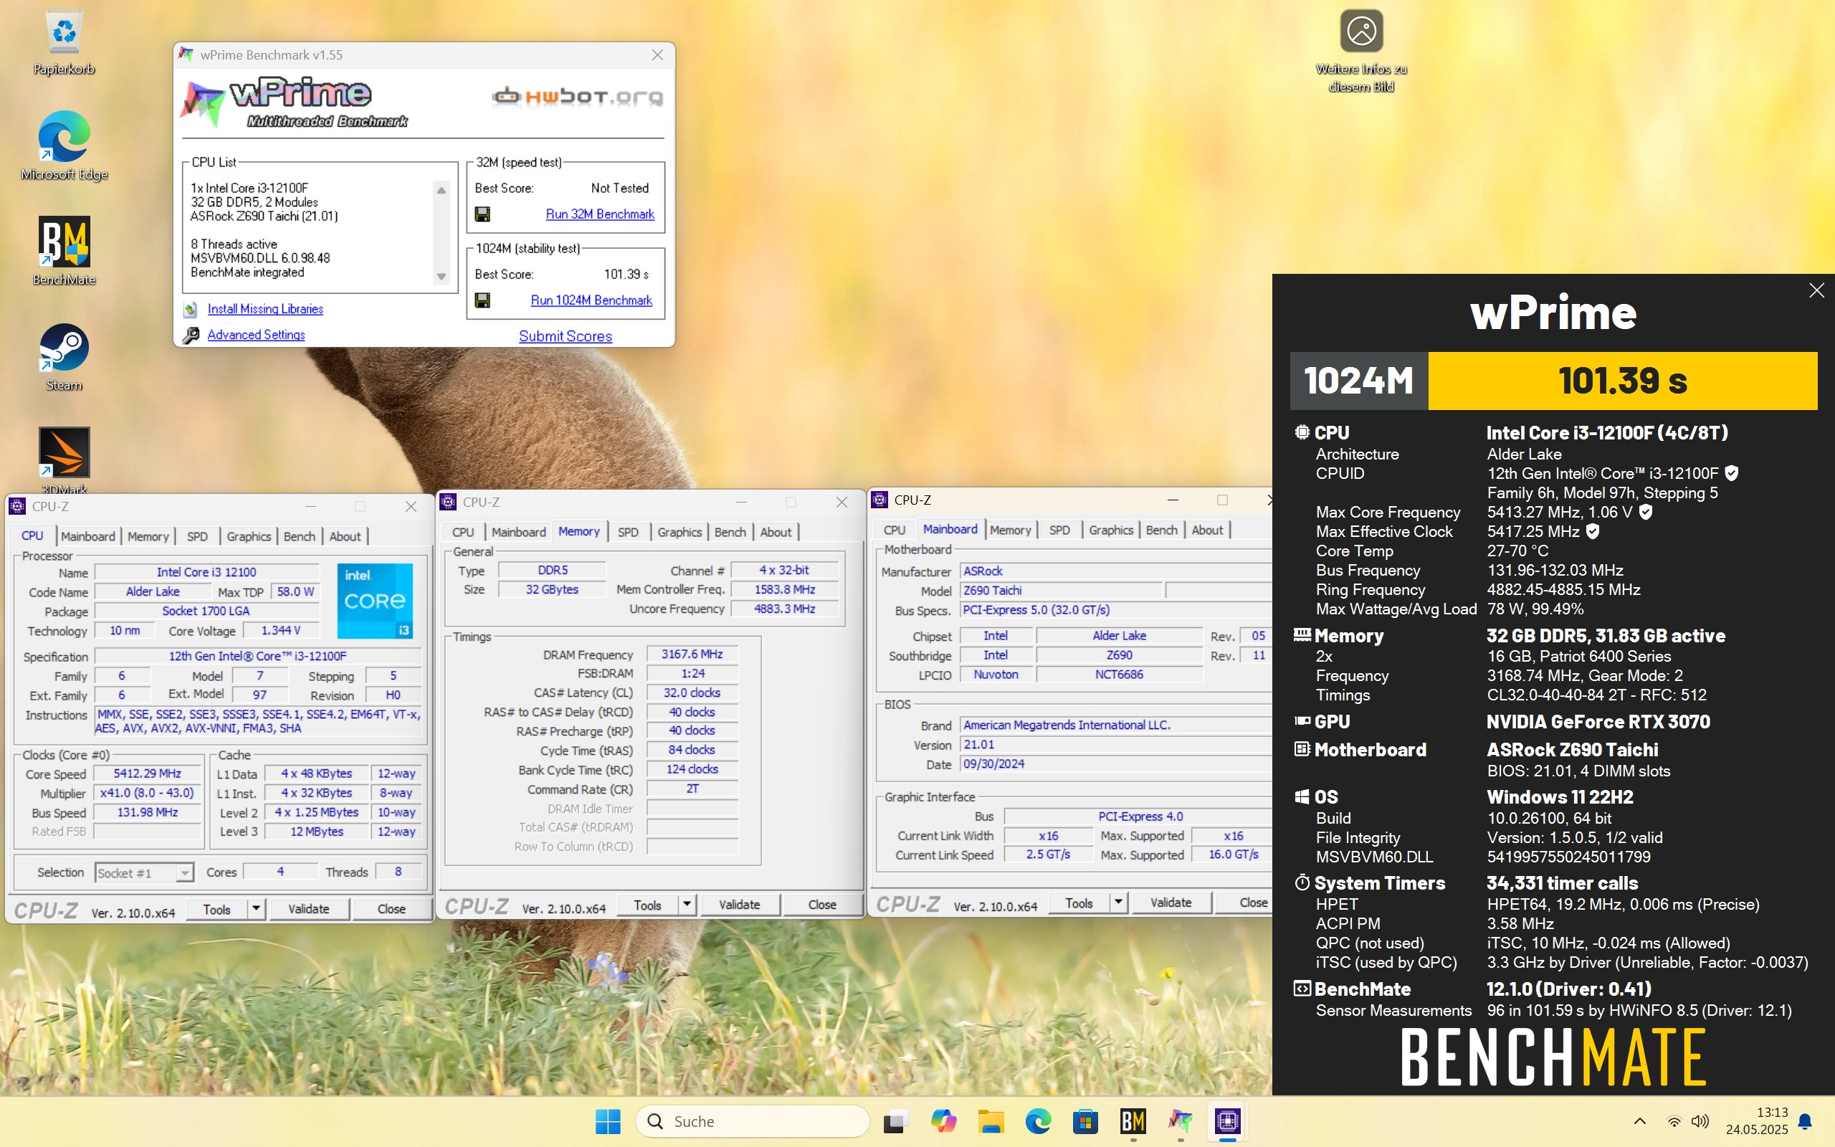
Task: Open Microsoft Store from the taskbar
Action: pyautogui.click(x=1085, y=1121)
